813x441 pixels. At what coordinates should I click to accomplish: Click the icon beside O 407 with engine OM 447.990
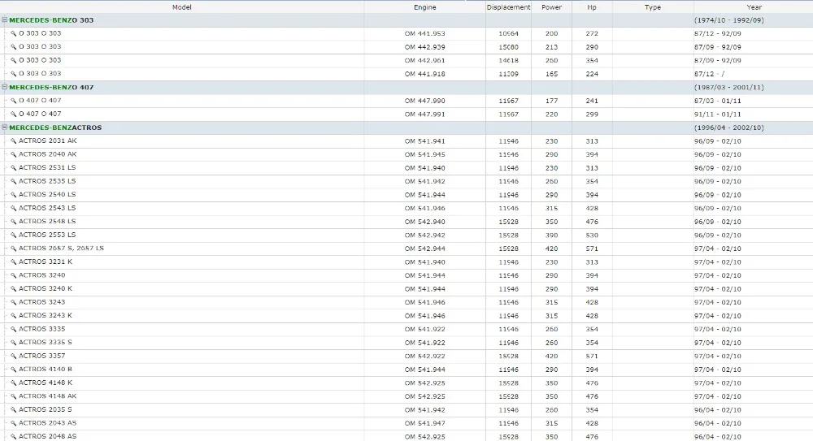[14, 101]
